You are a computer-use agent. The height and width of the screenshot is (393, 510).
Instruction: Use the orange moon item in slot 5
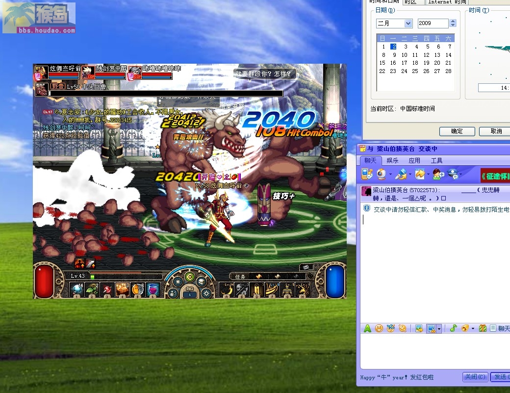pos(138,289)
